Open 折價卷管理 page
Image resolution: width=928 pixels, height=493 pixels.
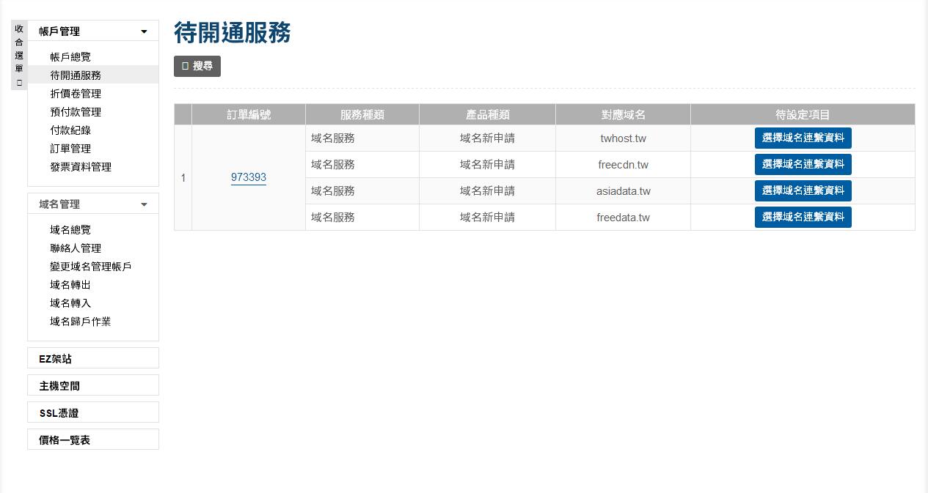(76, 94)
